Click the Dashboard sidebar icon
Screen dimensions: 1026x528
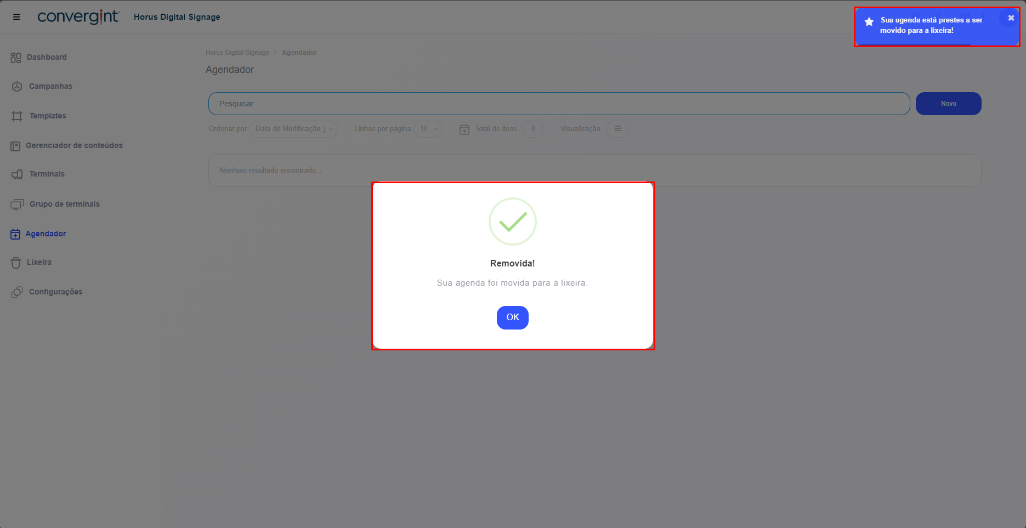pyautogui.click(x=16, y=58)
